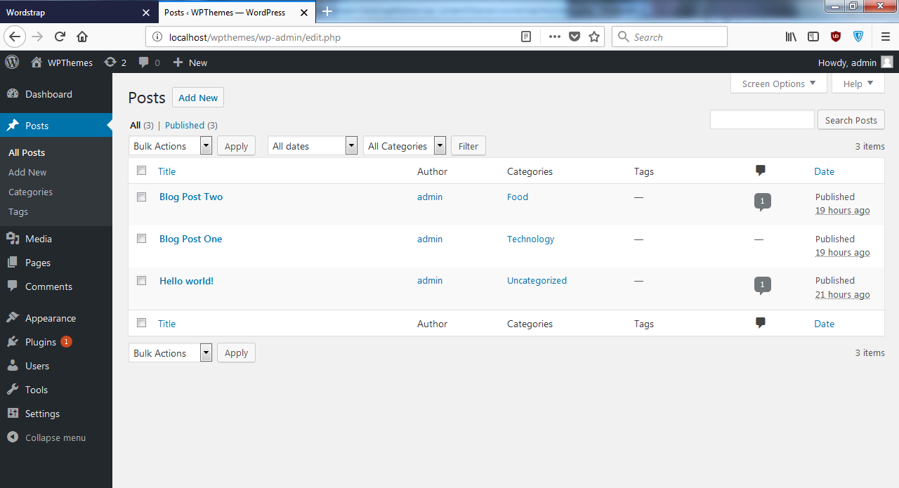This screenshot has height=488, width=899.
Task: Expand the Help panel
Action: [858, 84]
